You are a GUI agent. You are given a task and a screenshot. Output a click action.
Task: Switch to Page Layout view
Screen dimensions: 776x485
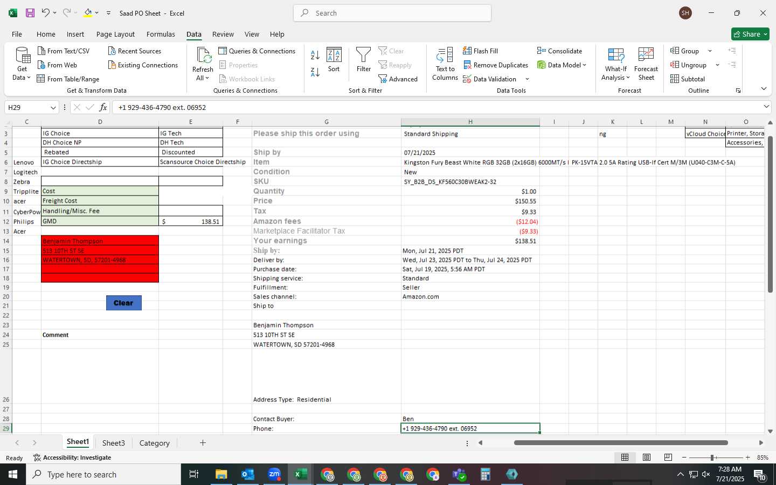tap(647, 458)
